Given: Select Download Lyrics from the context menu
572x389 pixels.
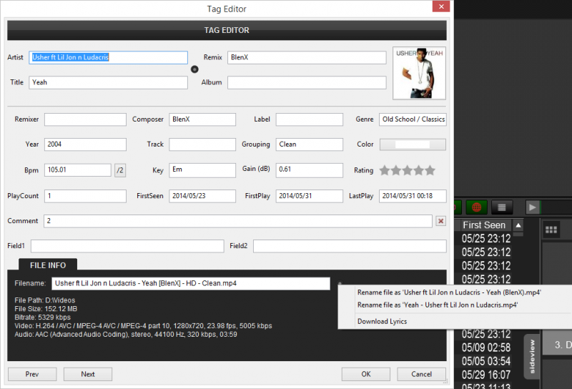Looking at the screenshot, I should click(x=382, y=321).
